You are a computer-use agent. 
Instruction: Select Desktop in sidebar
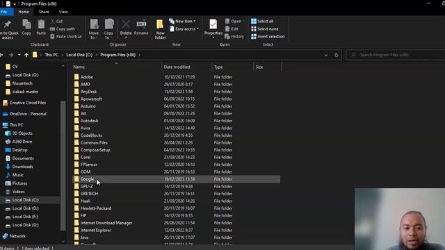pyautogui.click(x=19, y=150)
